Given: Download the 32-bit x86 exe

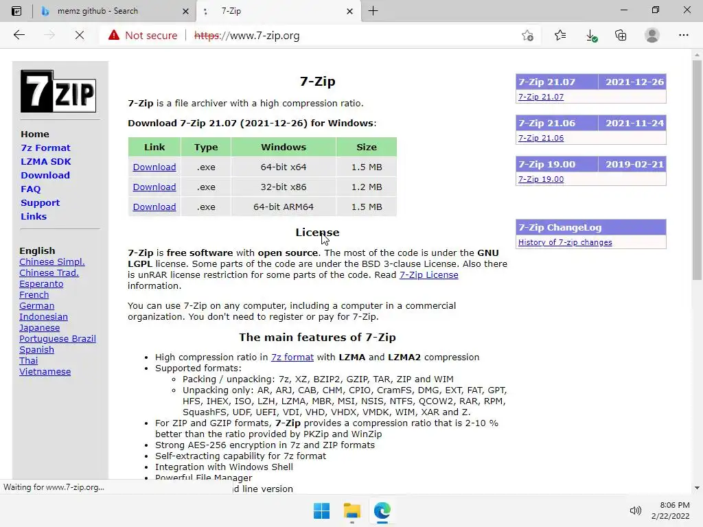Looking at the screenshot, I should pyautogui.click(x=154, y=187).
